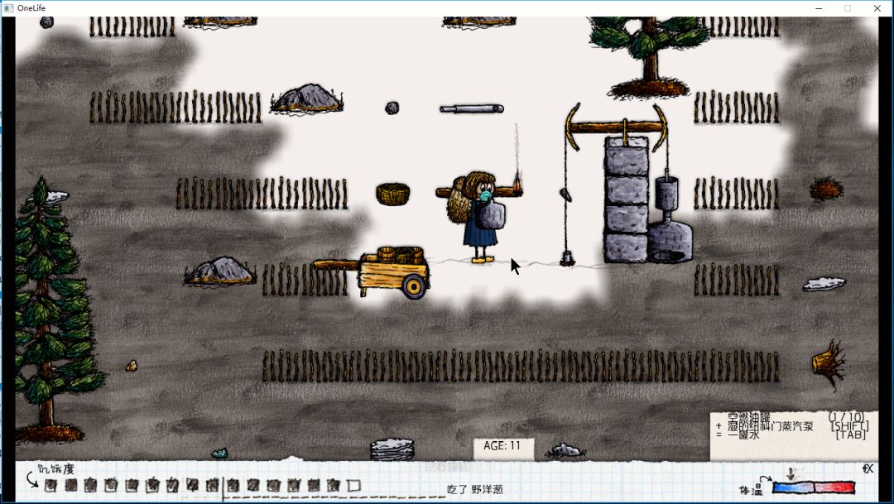
Task: Pick up the small yellow nugget on the ground
Action: [131, 366]
